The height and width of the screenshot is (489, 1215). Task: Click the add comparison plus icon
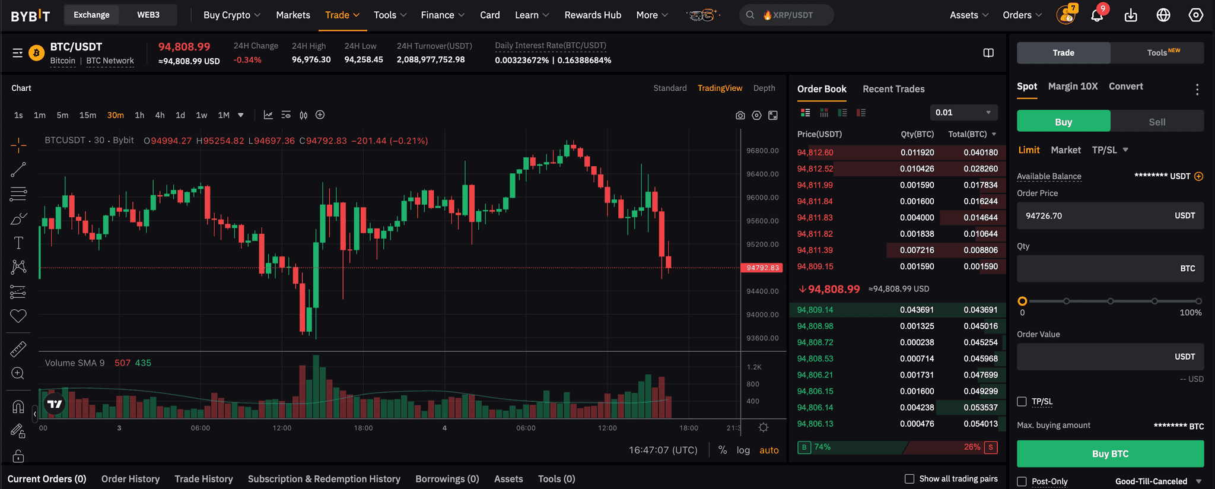(320, 115)
